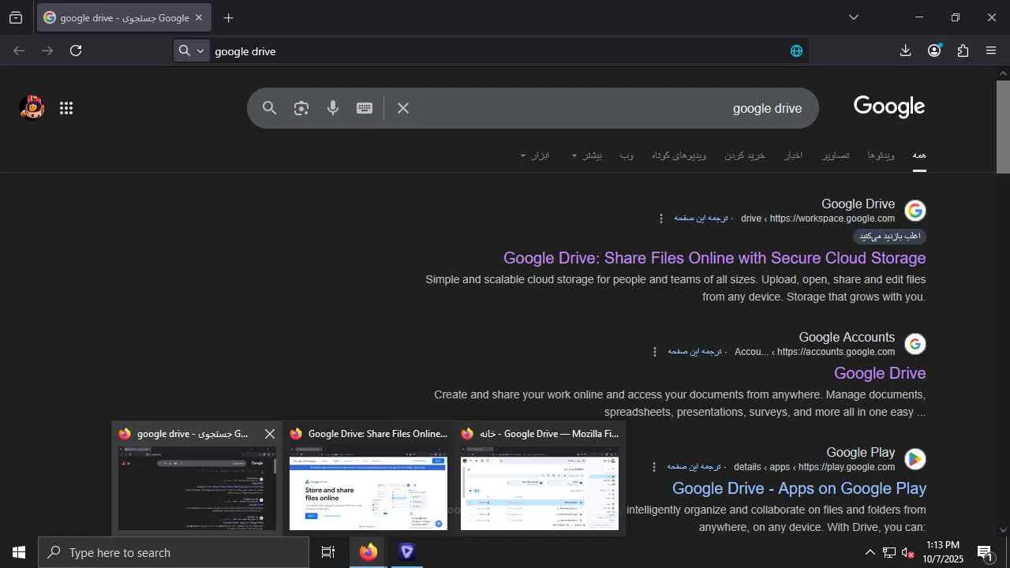Close the 'google drive - جستجوی Google' browser tab
Image resolution: width=1010 pixels, height=568 pixels.
(x=199, y=17)
